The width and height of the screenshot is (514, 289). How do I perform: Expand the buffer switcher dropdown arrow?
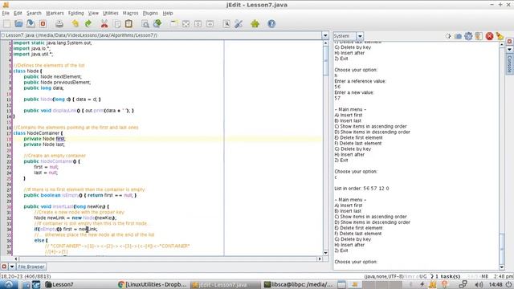(325, 35)
